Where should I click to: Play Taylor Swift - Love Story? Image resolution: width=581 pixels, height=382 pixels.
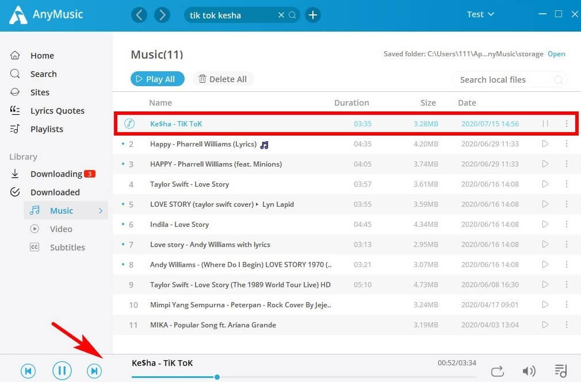click(545, 184)
